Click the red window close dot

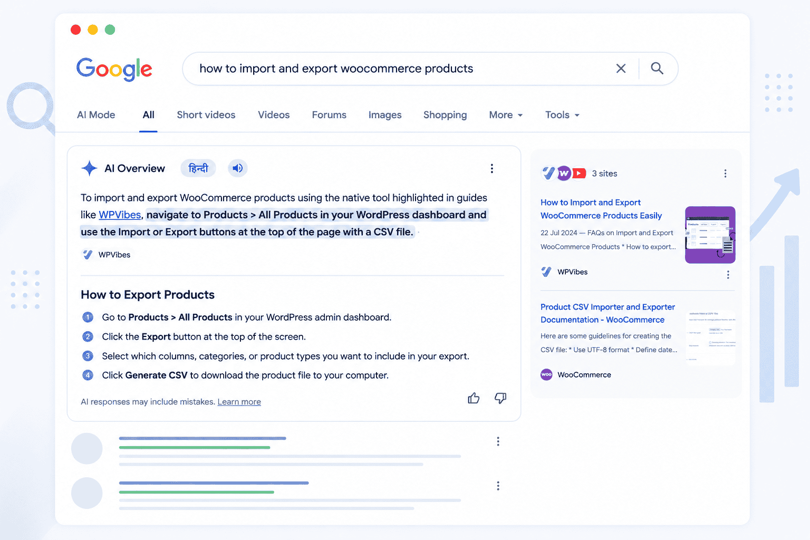[76, 30]
